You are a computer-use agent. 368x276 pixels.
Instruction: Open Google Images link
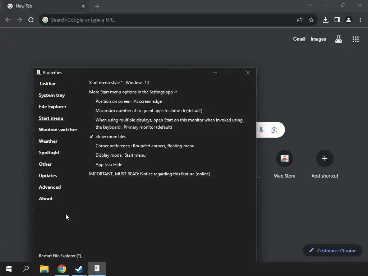coord(318,39)
